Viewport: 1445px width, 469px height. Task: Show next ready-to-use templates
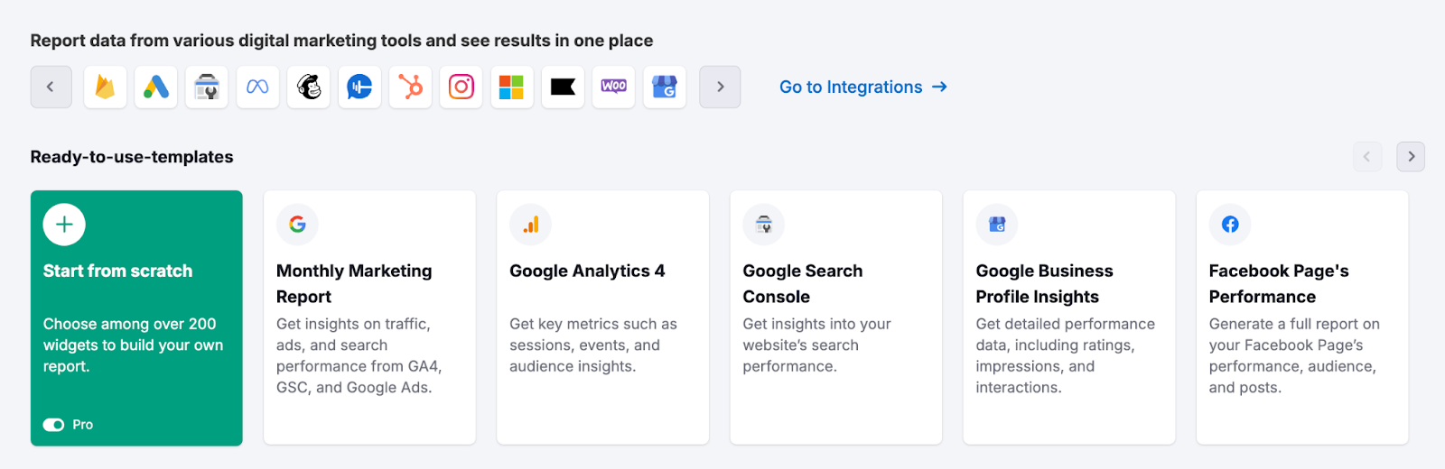pos(1411,157)
